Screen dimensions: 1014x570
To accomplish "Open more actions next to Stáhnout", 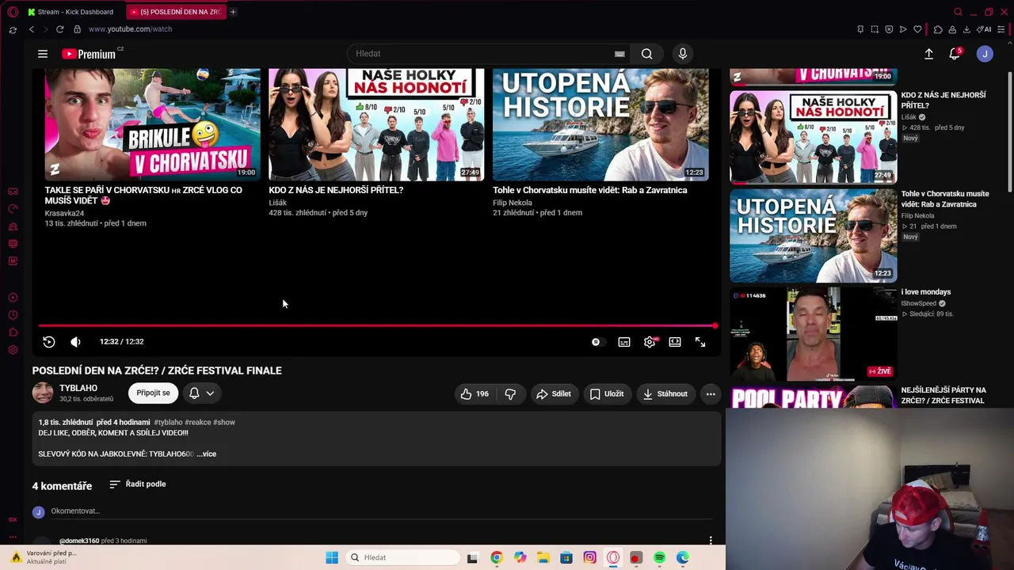I will point(711,393).
